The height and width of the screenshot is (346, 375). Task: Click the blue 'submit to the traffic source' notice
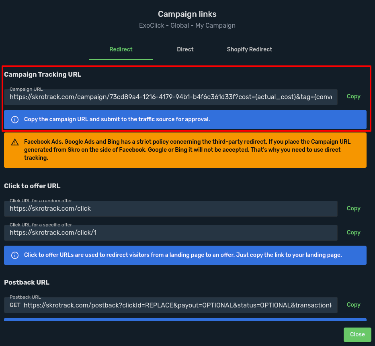tap(185, 120)
